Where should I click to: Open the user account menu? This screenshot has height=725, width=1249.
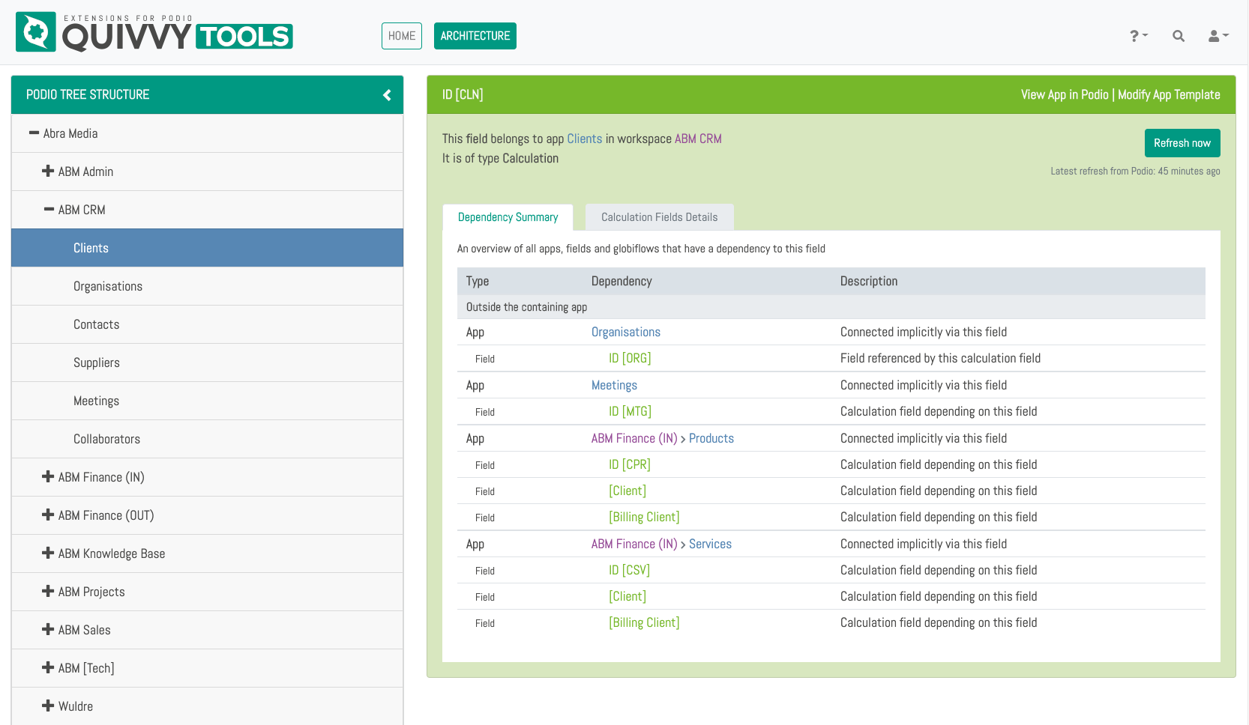click(1218, 36)
